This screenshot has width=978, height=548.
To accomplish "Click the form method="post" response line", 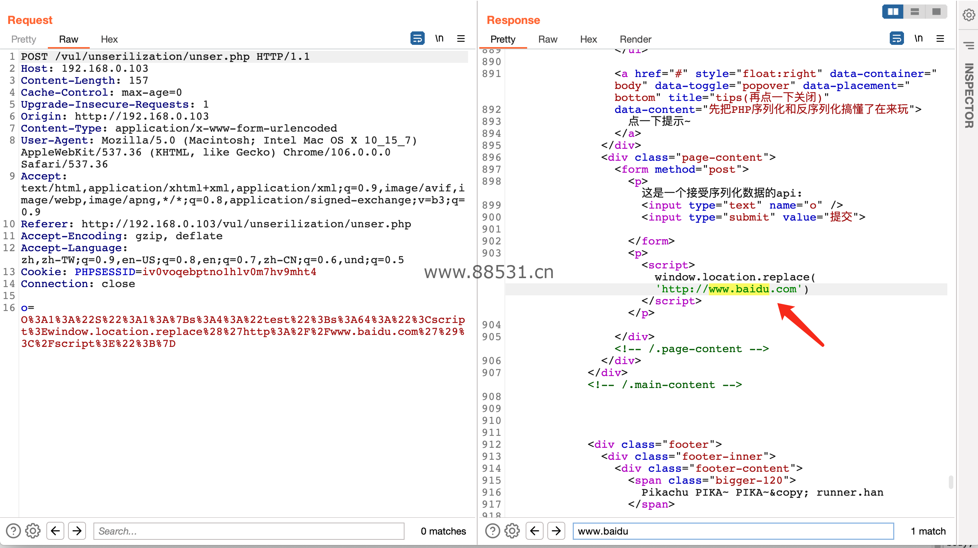I will pos(682,169).
